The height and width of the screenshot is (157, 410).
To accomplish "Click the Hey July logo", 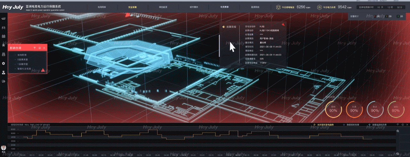I will (x=13, y=7).
